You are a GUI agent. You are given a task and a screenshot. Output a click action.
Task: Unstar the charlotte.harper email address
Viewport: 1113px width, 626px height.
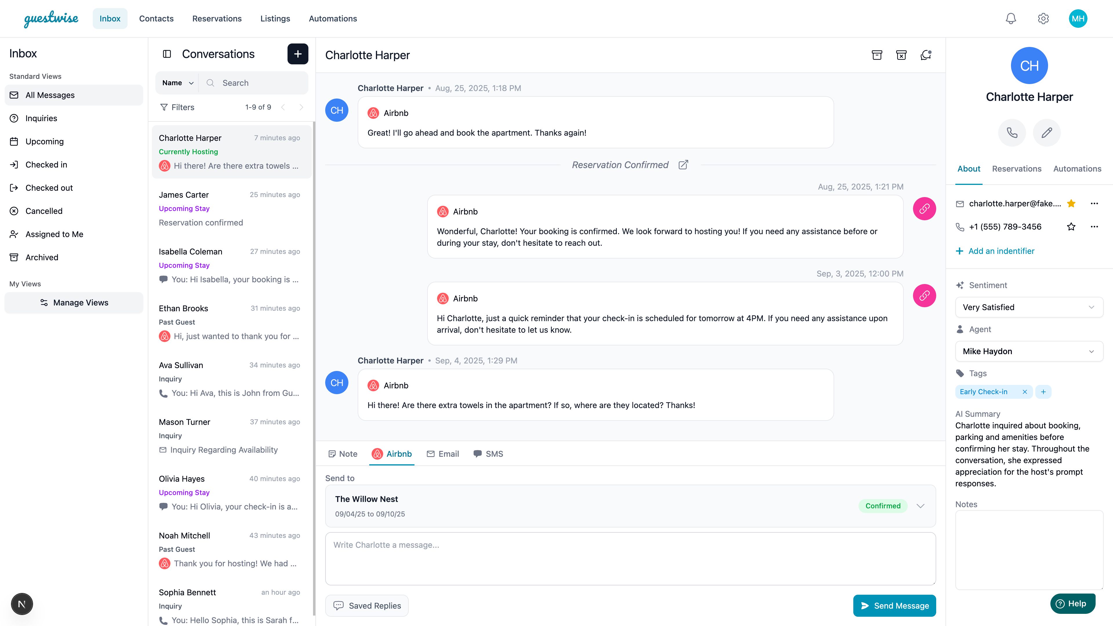click(x=1071, y=203)
